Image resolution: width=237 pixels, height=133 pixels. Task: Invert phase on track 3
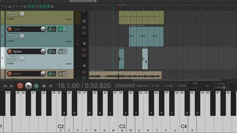point(84,21)
